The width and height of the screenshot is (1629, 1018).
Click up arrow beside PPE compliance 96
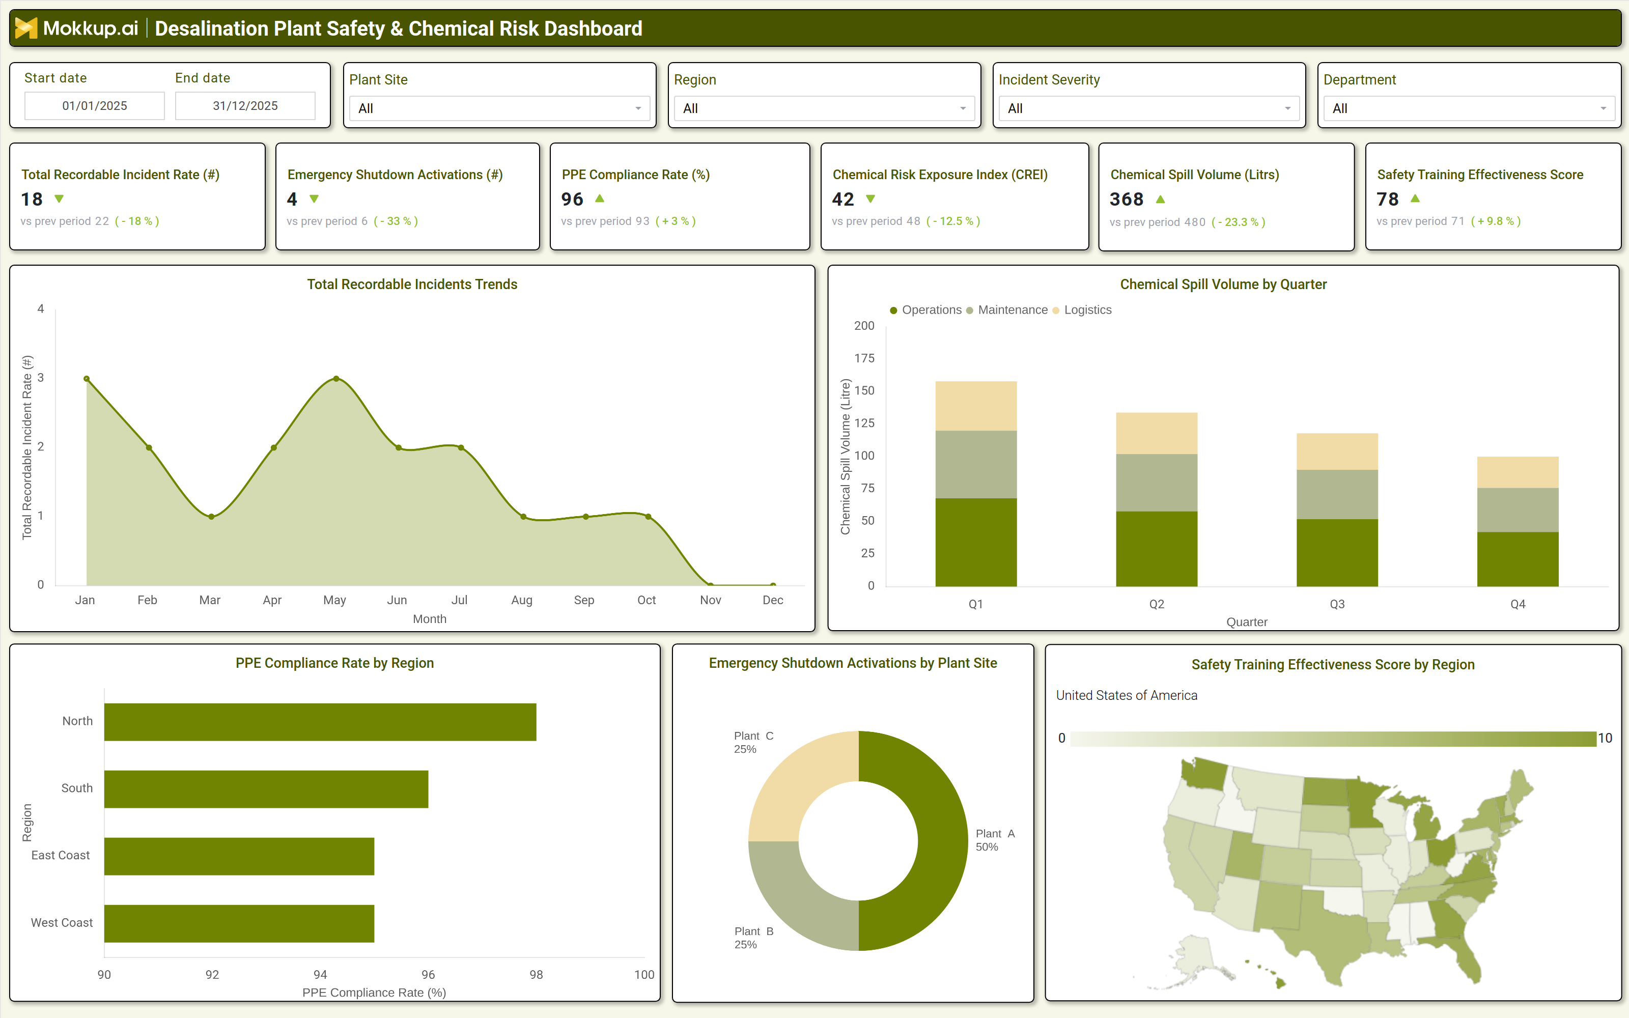point(600,198)
